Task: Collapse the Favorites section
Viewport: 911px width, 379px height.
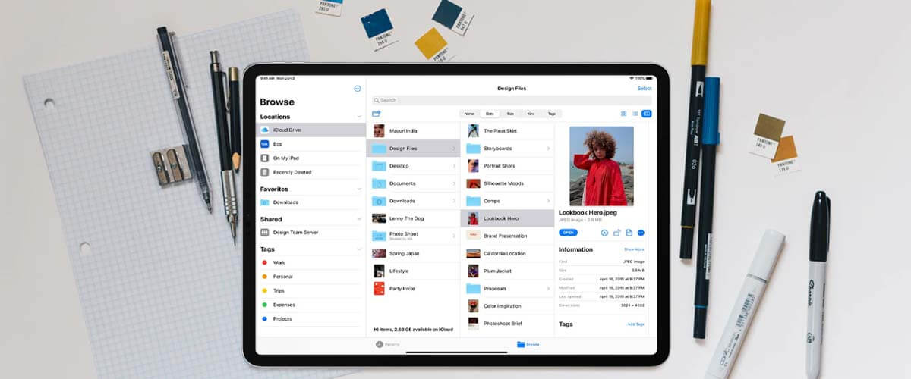Action: click(x=359, y=189)
